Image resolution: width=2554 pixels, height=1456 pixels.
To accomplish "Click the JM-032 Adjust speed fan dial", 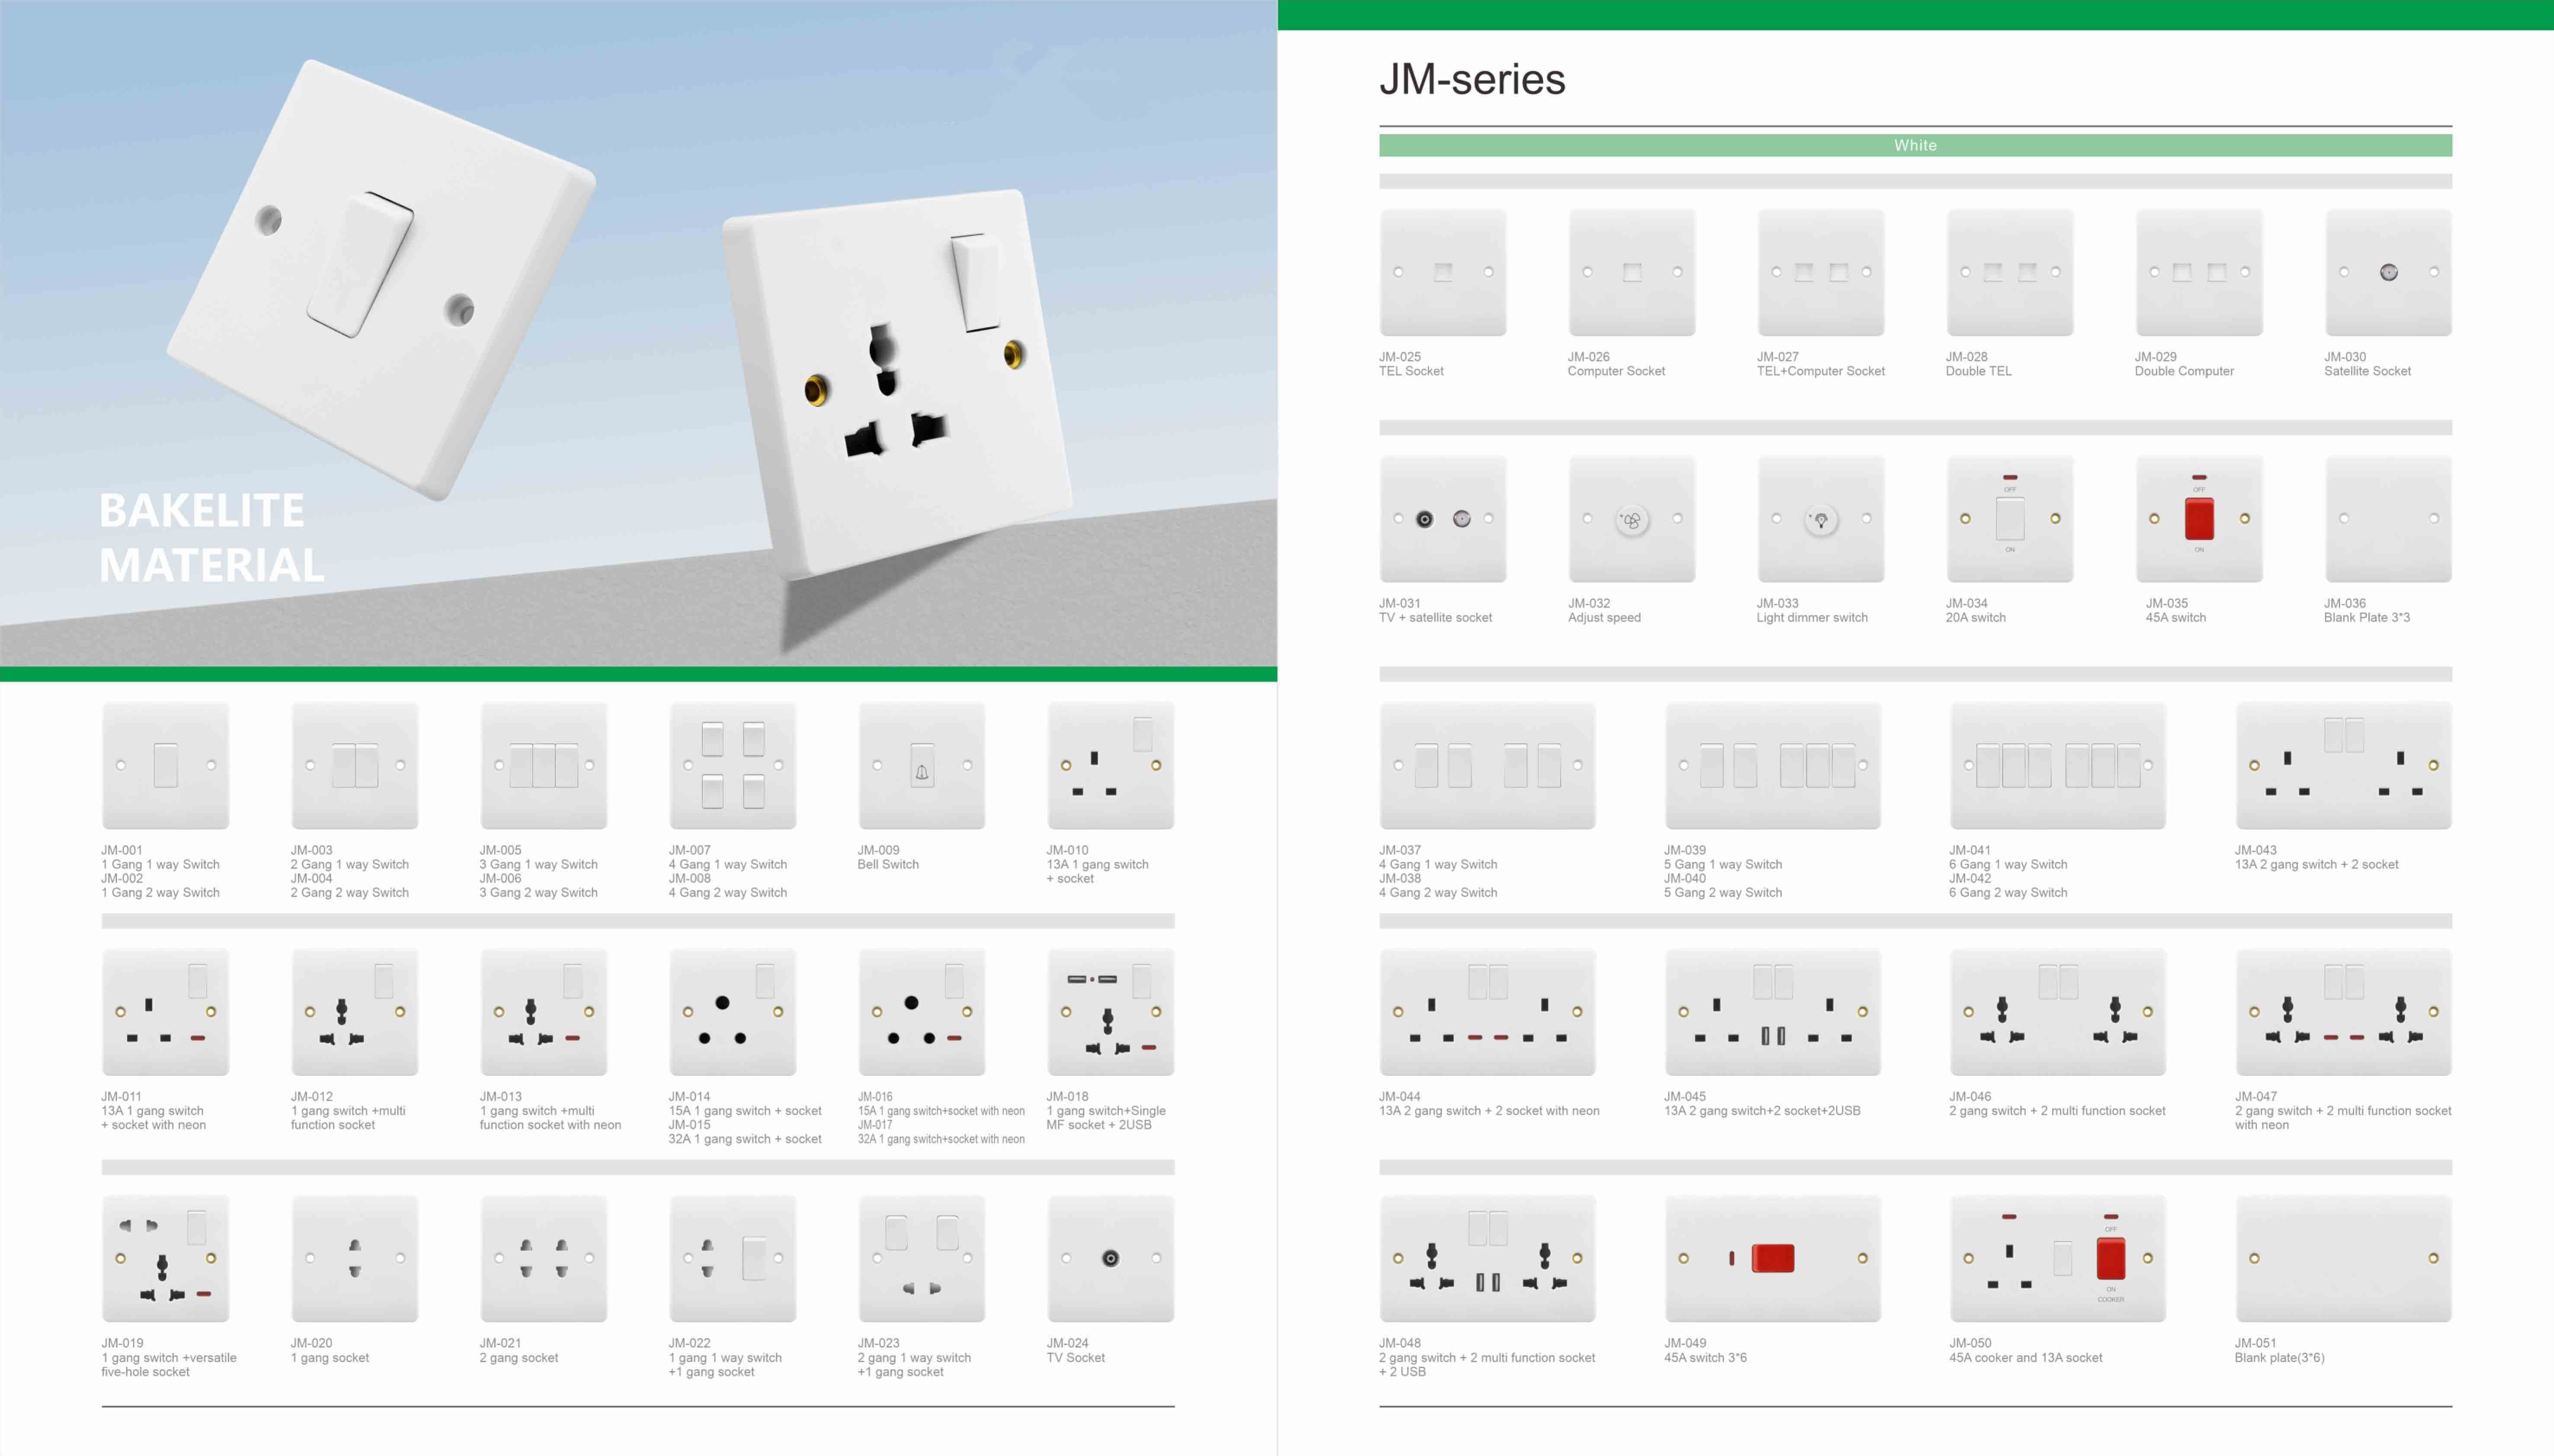I will [x=1631, y=520].
